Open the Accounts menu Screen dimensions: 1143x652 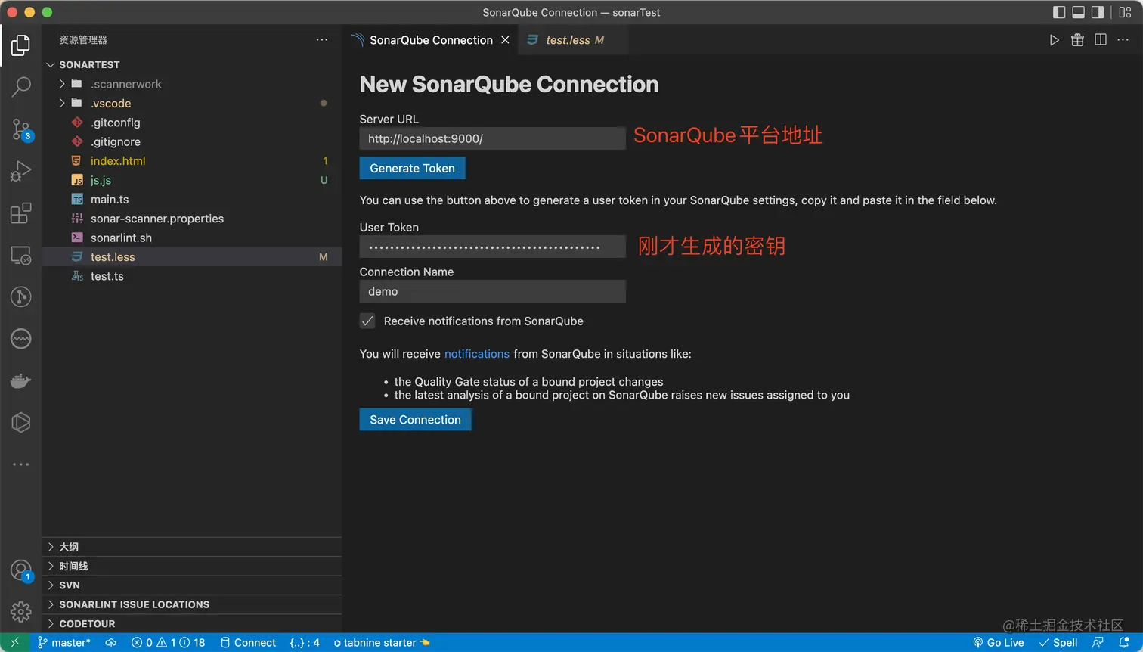pyautogui.click(x=20, y=570)
